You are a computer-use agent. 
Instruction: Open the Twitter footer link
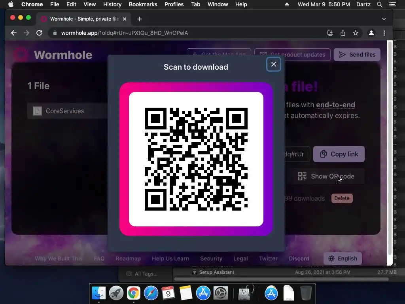[269, 258]
